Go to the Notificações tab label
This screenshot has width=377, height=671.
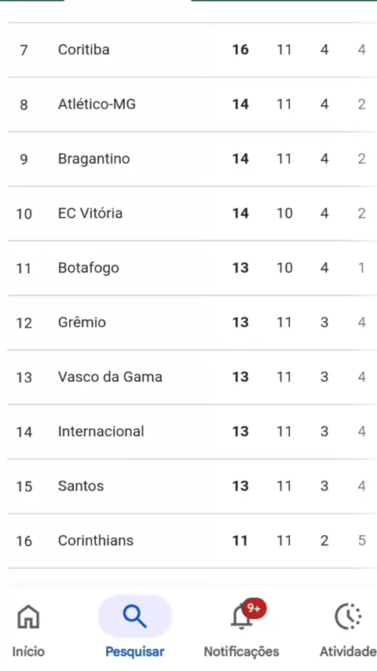point(241,651)
